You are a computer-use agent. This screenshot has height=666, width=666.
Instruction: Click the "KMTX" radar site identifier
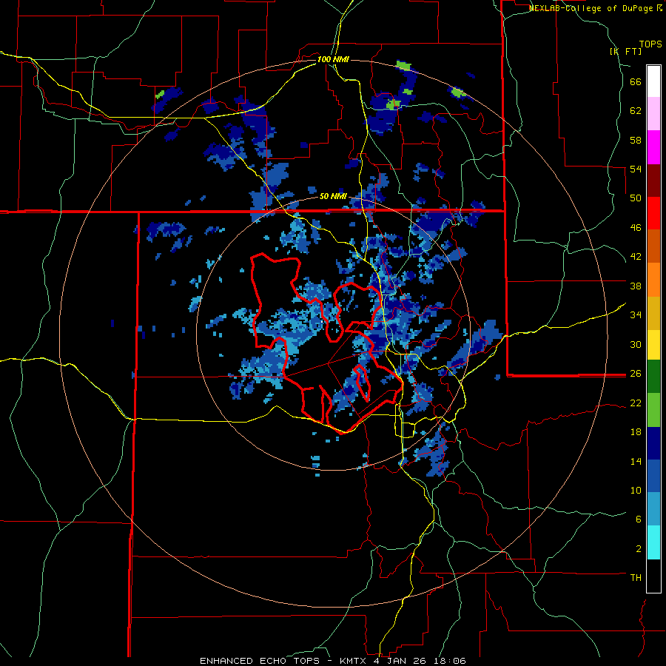pyautogui.click(x=354, y=661)
